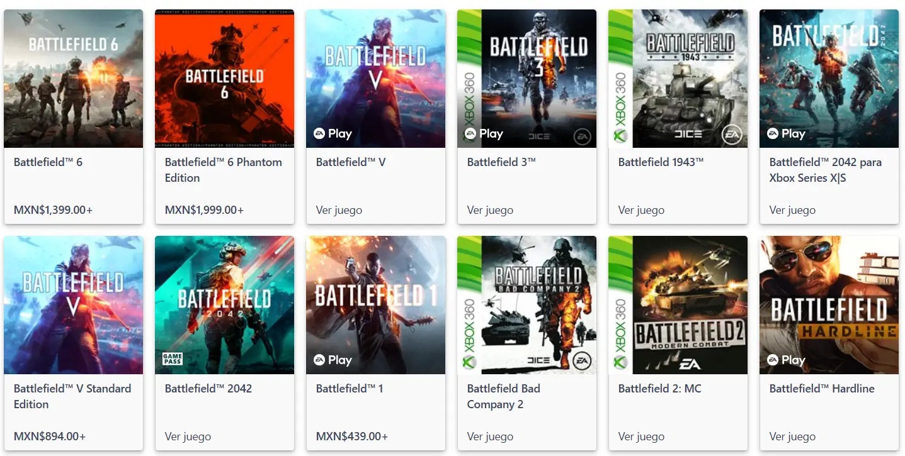The height and width of the screenshot is (456, 905).
Task: Click the EA Play badge on Battlefield 1 cover
Action: [x=333, y=360]
